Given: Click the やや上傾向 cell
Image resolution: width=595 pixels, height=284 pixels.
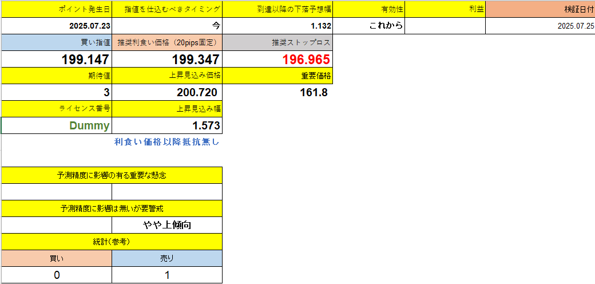Looking at the screenshot, I should [x=167, y=225].
